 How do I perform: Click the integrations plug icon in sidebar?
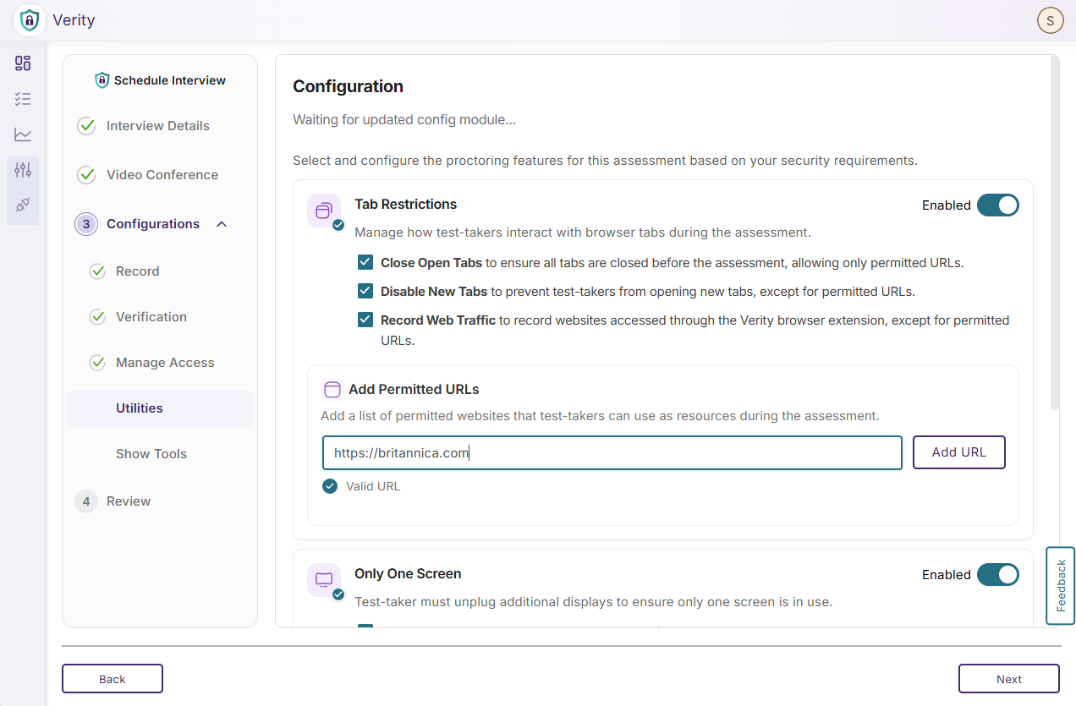click(23, 203)
